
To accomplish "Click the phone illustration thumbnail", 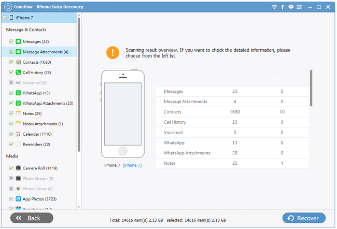I will tap(123, 114).
